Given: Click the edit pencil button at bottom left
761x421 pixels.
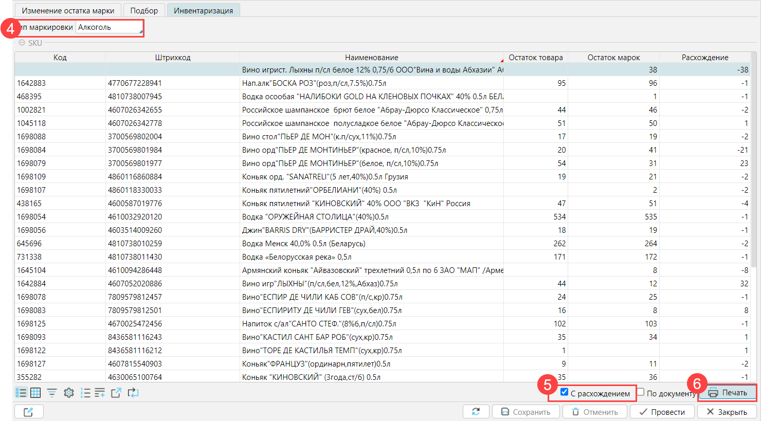Looking at the screenshot, I should point(29,412).
